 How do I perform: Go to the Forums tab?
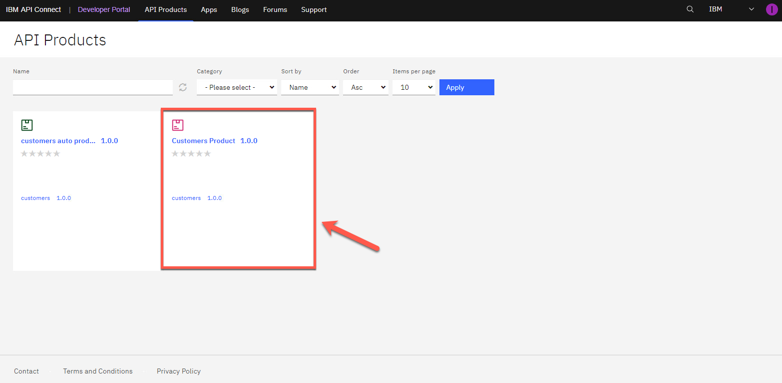point(275,9)
